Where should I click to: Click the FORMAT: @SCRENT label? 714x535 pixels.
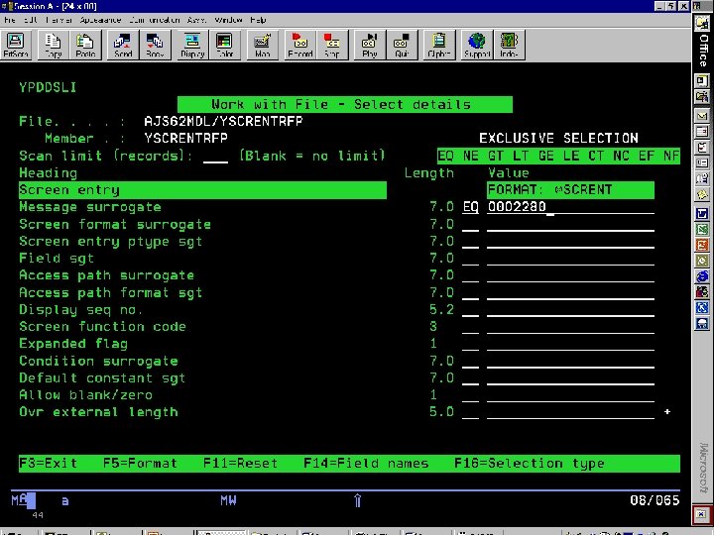[x=570, y=189]
